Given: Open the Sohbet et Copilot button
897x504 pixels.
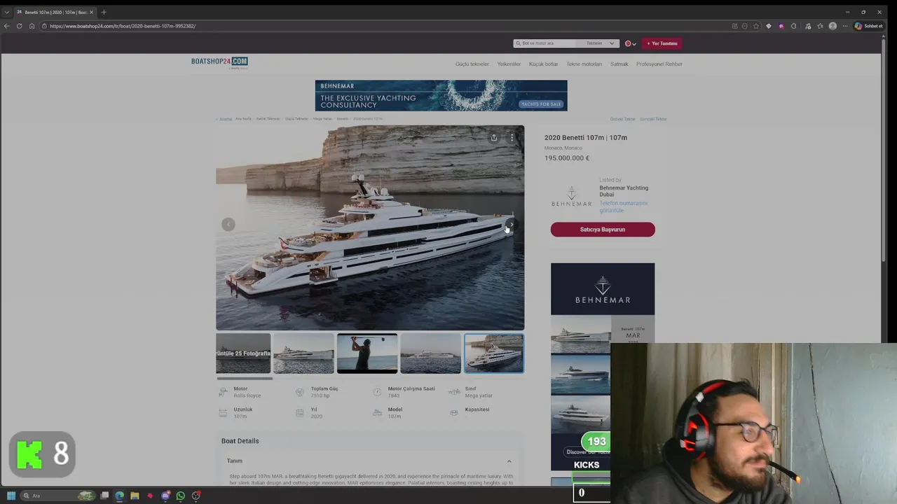Looking at the screenshot, I should click(869, 26).
